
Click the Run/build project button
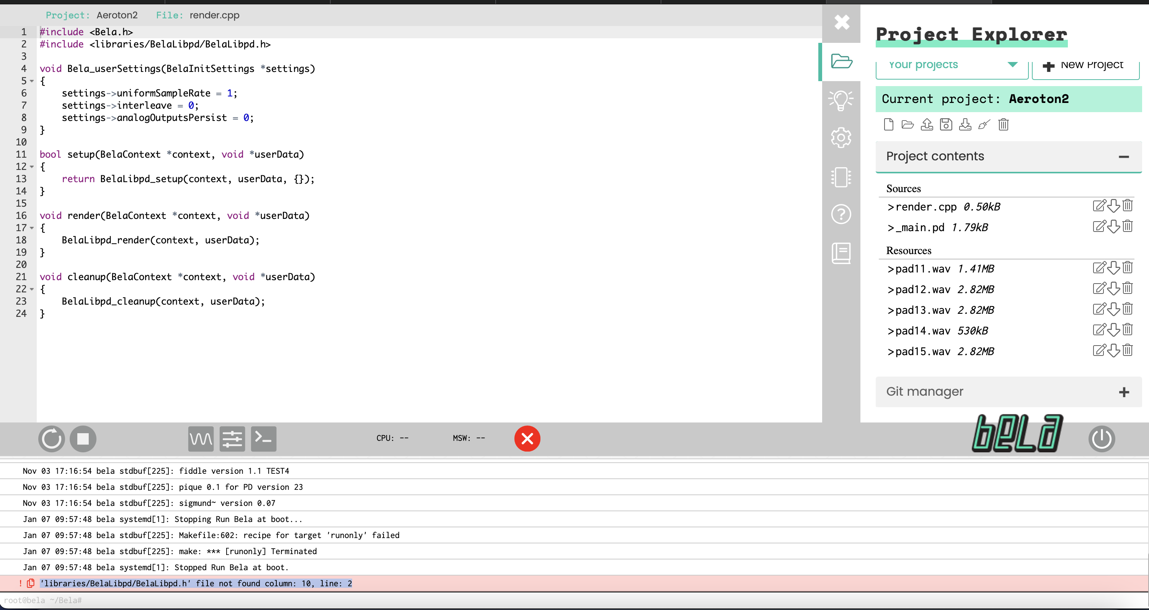[x=51, y=439]
